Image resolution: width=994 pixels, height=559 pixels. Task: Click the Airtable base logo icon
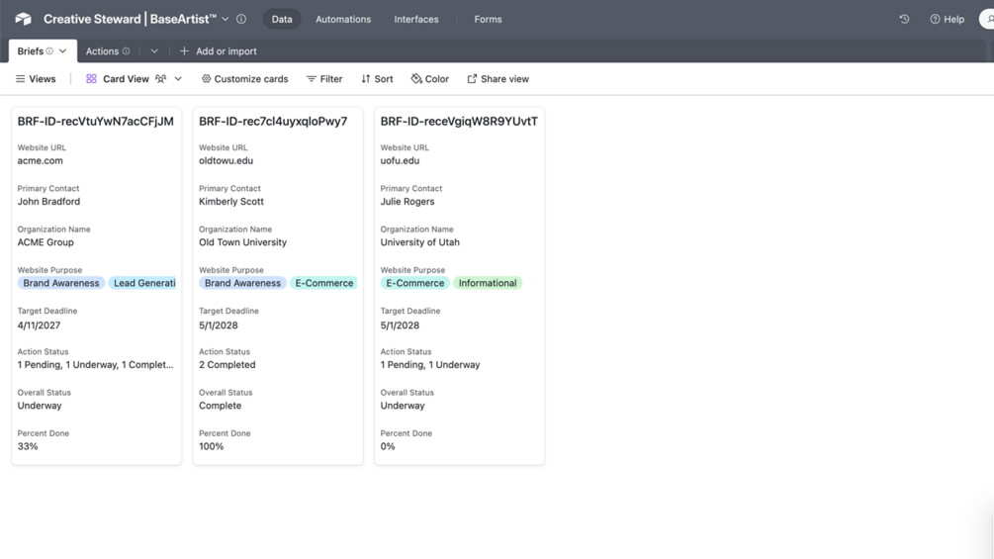(x=24, y=19)
